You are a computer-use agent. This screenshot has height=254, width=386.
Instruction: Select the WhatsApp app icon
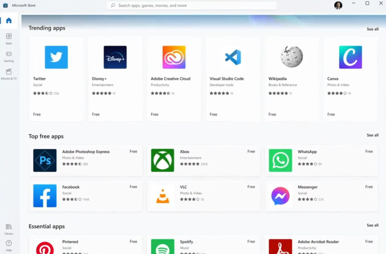280,160
